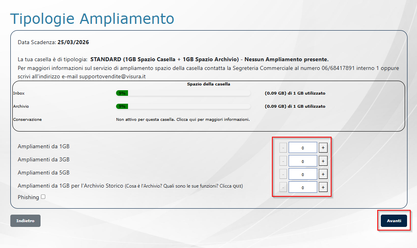
Task: Remove one Ampliamenti da 5GB unit
Action: pos(283,174)
